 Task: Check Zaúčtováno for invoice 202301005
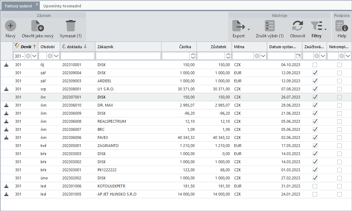[315, 194]
